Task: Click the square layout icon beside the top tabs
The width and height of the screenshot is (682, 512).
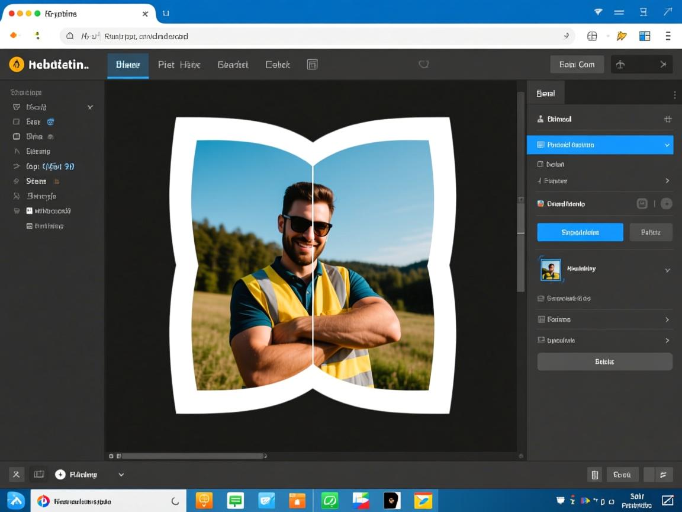Action: tap(312, 65)
